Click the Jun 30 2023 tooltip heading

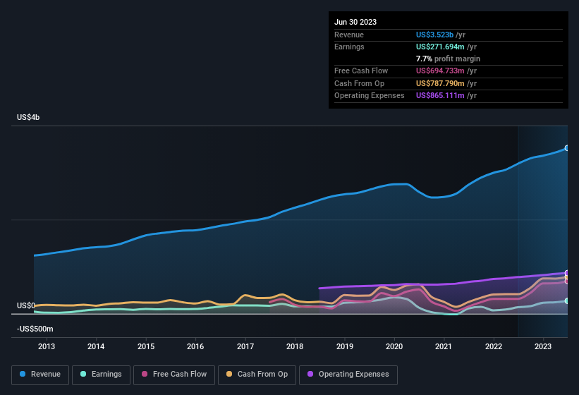pyautogui.click(x=355, y=22)
